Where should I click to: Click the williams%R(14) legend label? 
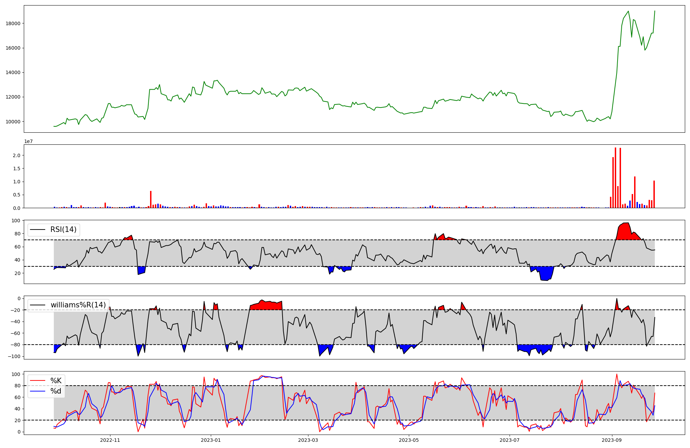78,305
